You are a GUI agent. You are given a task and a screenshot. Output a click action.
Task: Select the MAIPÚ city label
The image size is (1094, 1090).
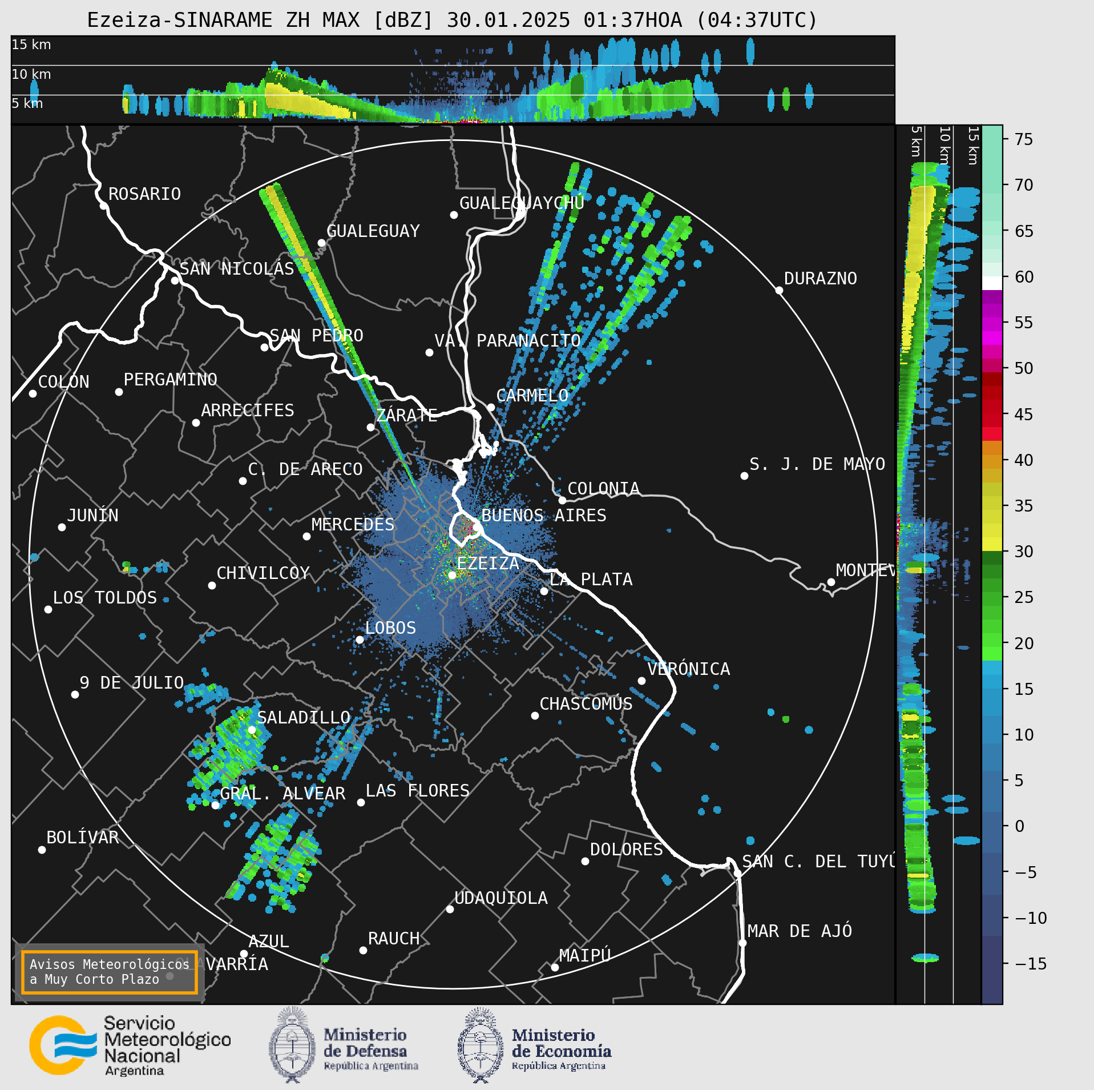585,955
